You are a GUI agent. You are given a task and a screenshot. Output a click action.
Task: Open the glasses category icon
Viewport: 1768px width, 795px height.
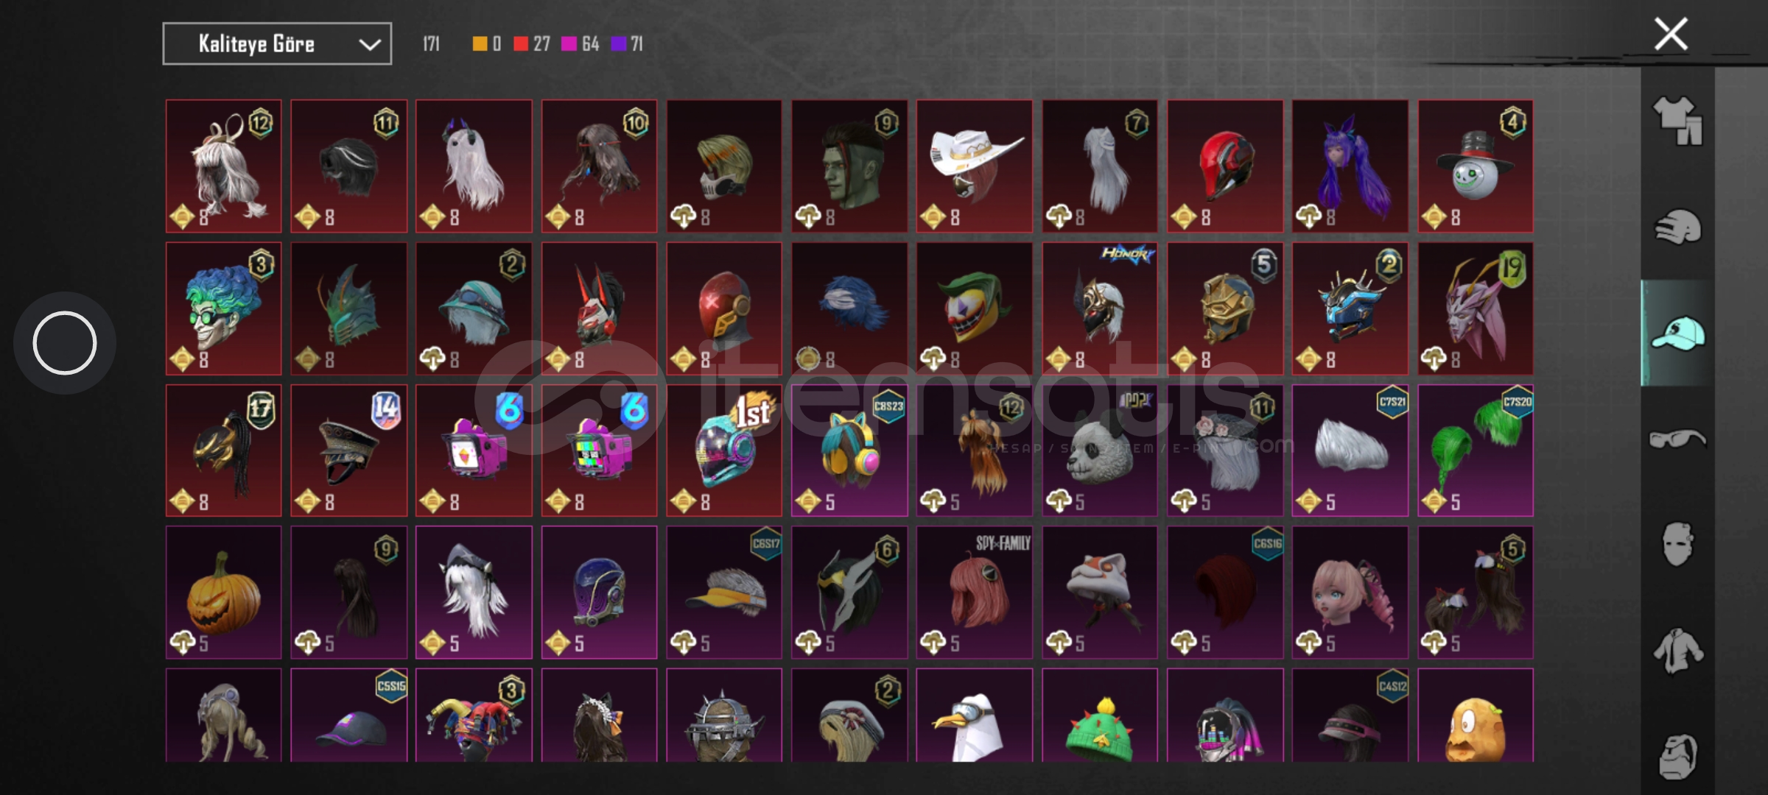[1677, 439]
